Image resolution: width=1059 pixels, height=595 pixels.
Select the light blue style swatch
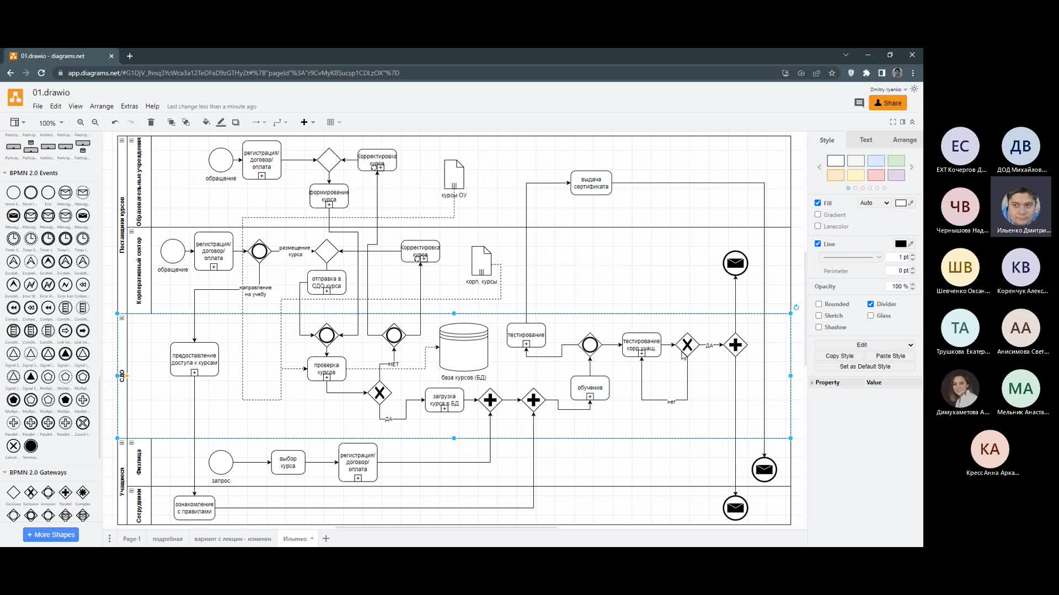[876, 161]
